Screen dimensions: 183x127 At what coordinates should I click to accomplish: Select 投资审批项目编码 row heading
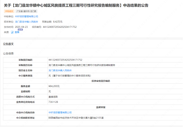101,81
